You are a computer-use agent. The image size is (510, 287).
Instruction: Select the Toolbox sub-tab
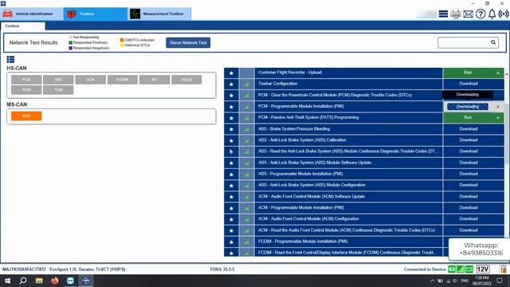point(22,26)
